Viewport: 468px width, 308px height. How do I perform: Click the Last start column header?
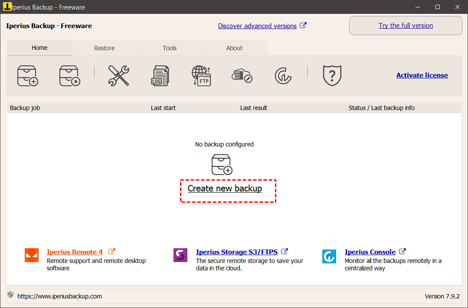coord(193,108)
